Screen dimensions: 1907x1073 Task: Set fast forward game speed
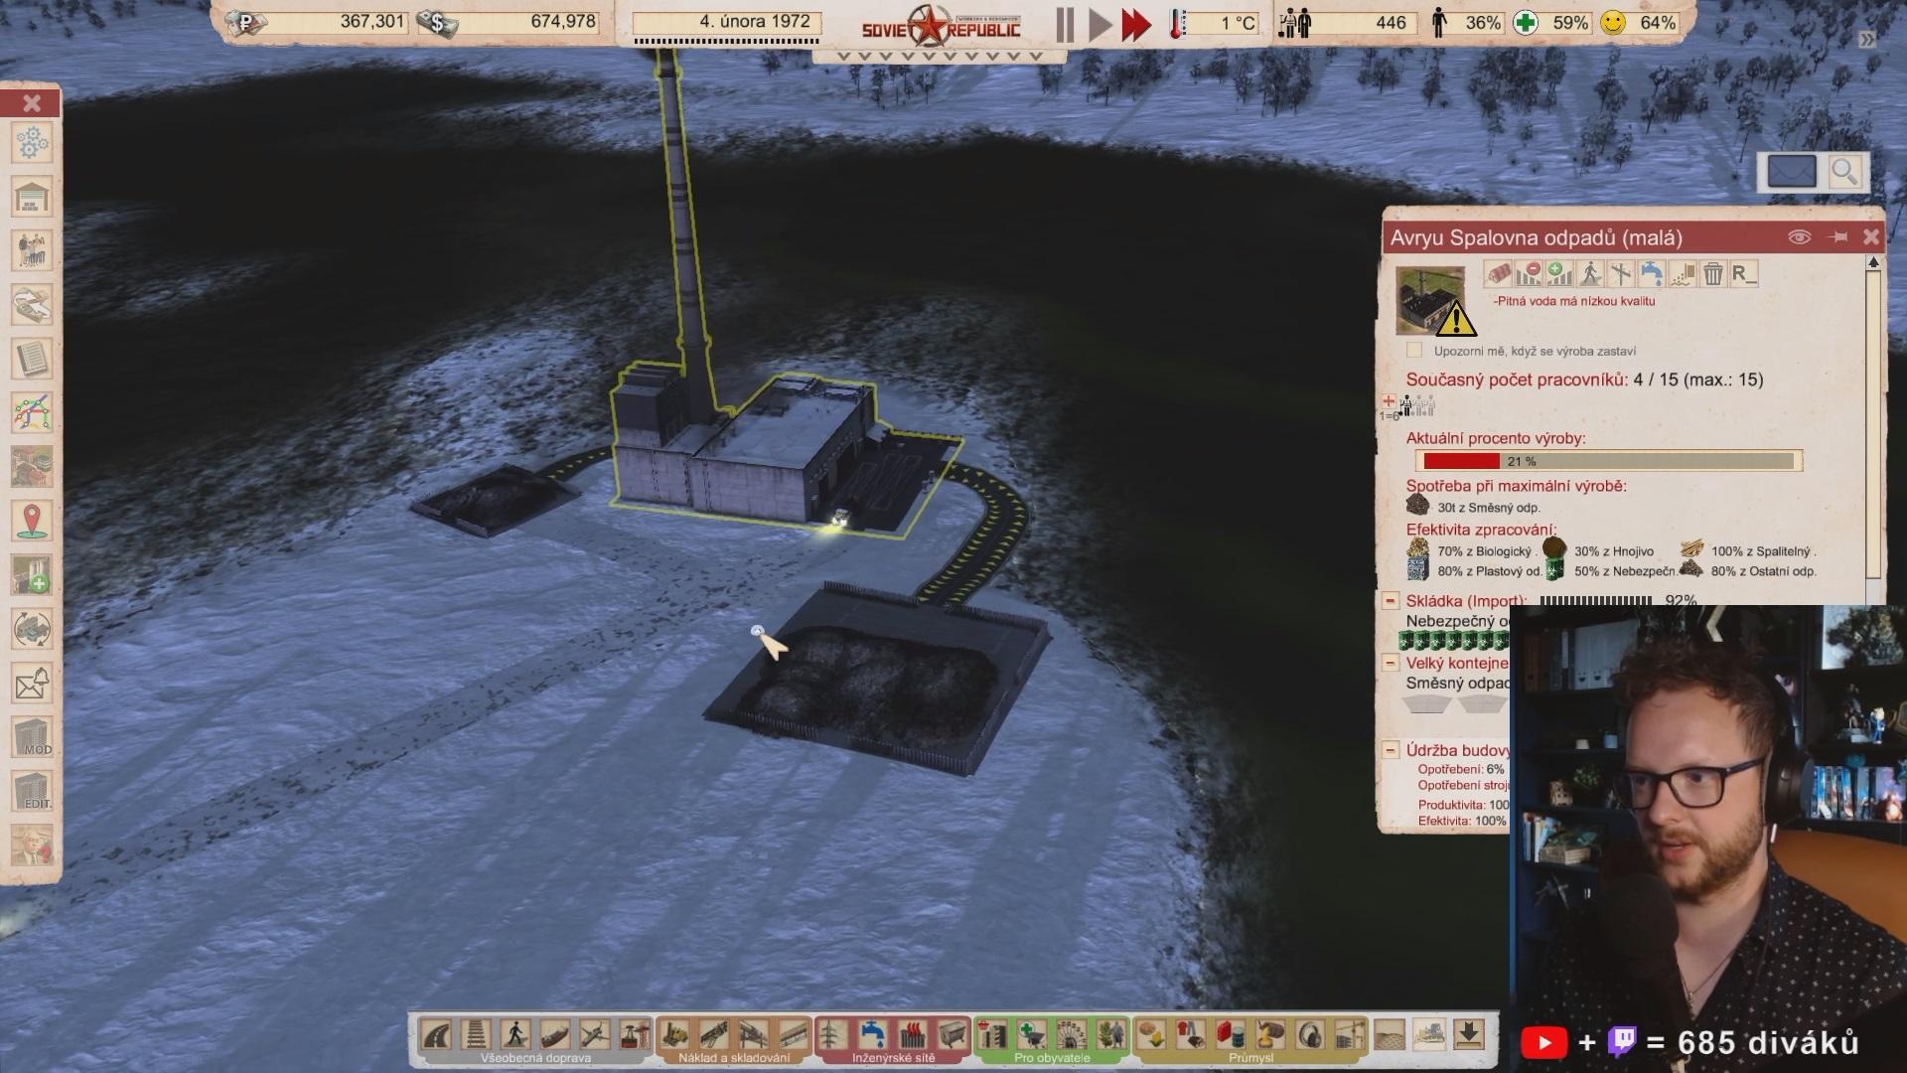coord(1135,25)
